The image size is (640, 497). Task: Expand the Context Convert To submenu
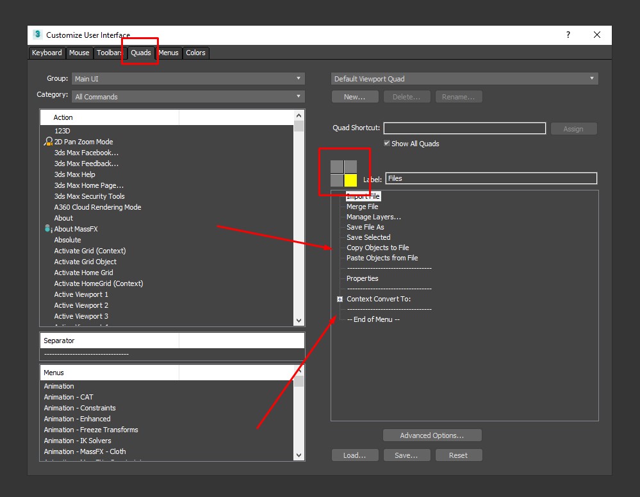click(340, 299)
